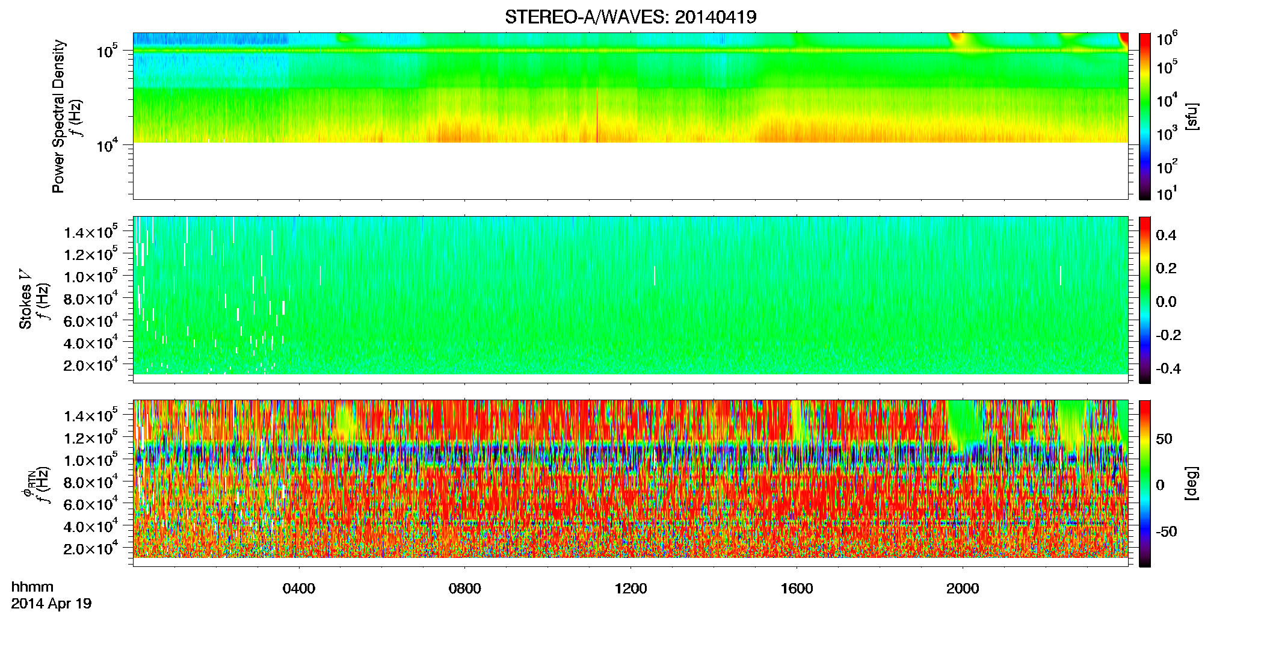Click the Stokes V axis label
Viewport: 1261px width, 650px height.
click(26, 299)
